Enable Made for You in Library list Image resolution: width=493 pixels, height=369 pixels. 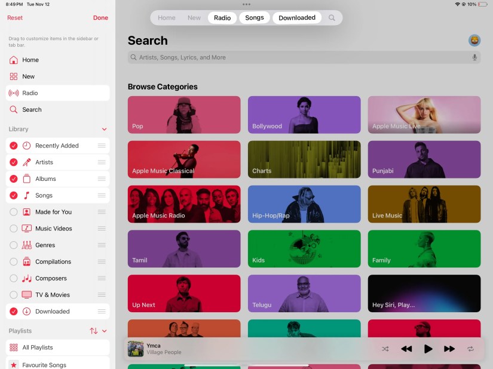tap(14, 212)
